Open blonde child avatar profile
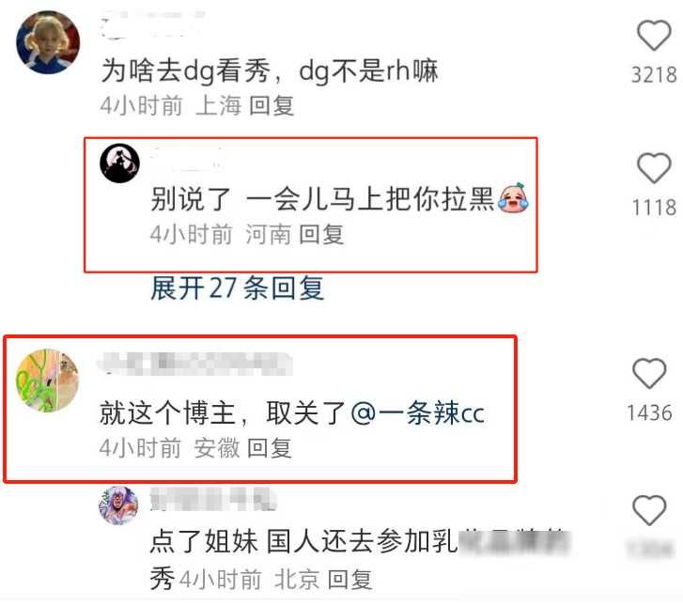 [48, 42]
